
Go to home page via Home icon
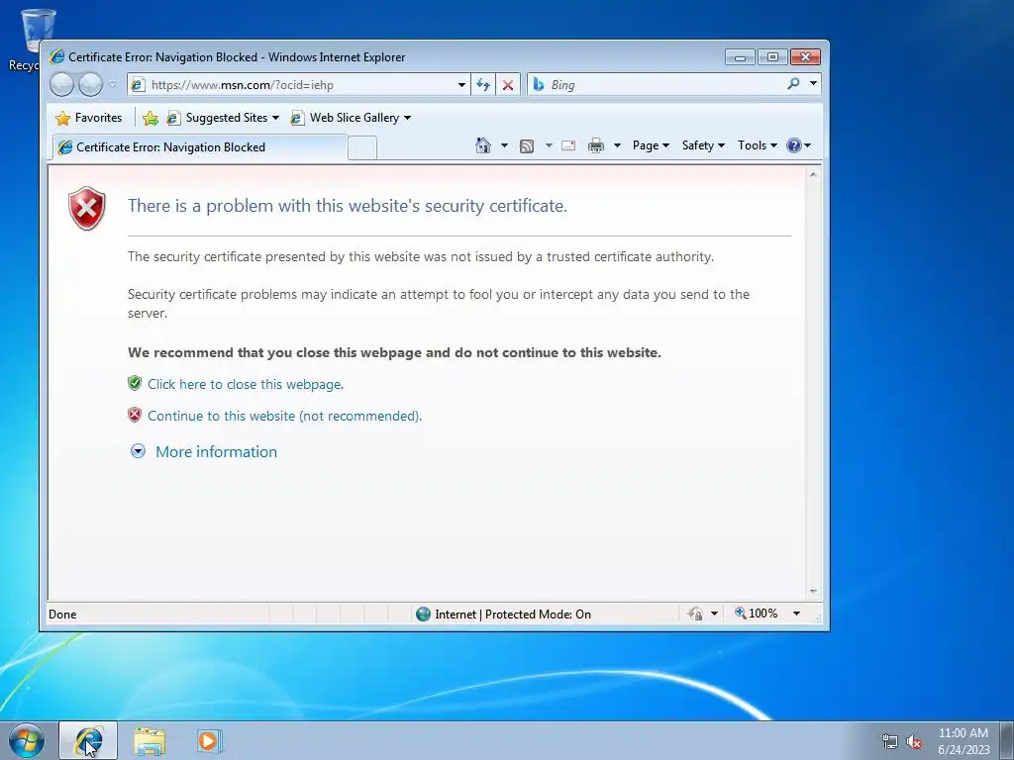click(483, 145)
